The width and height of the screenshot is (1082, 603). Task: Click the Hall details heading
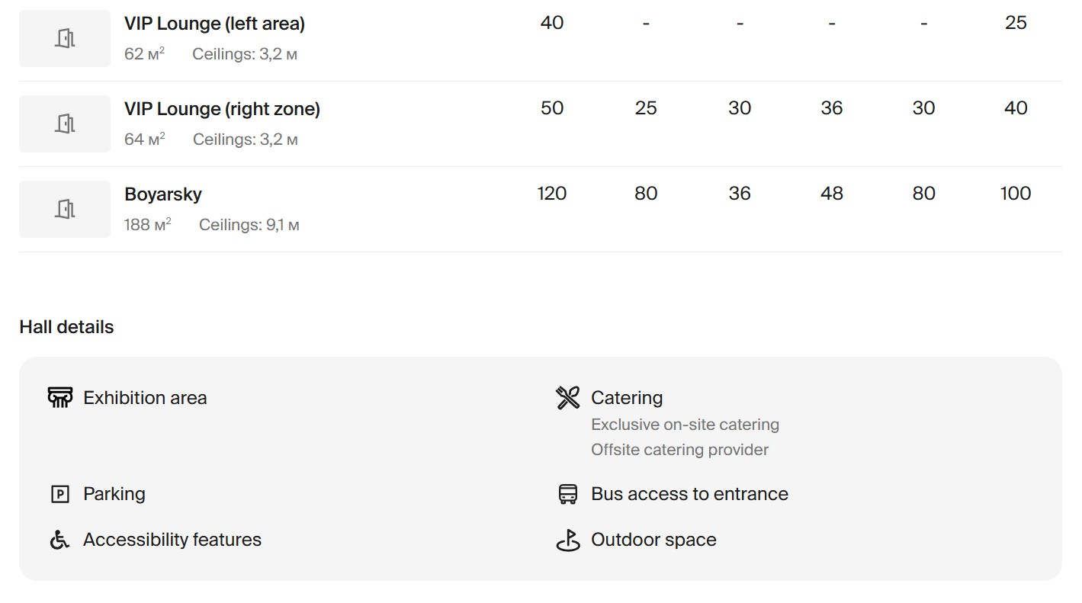click(x=66, y=327)
